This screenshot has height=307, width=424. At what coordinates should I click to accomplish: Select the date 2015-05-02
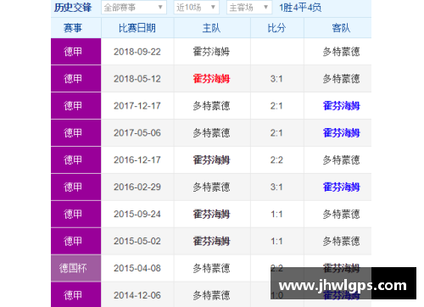137,241
